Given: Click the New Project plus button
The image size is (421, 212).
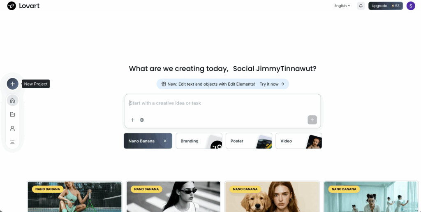Looking at the screenshot, I should point(13,84).
